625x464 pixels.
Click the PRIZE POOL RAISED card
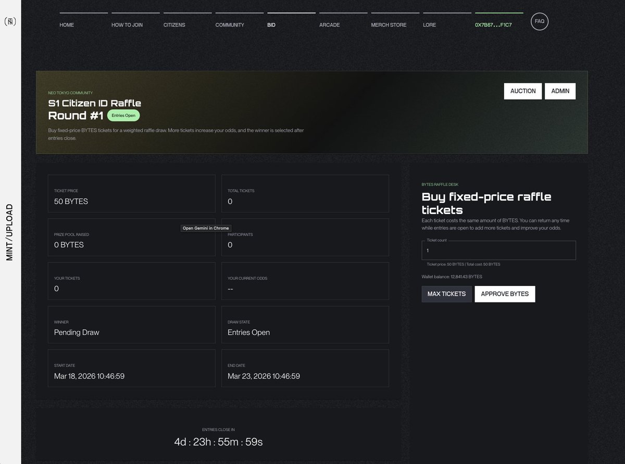coord(131,237)
